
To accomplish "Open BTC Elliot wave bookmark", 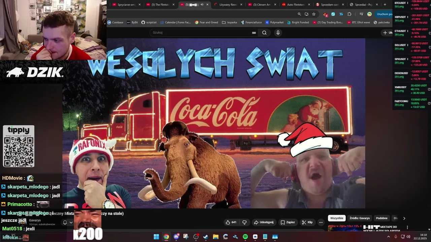I will click(358, 22).
